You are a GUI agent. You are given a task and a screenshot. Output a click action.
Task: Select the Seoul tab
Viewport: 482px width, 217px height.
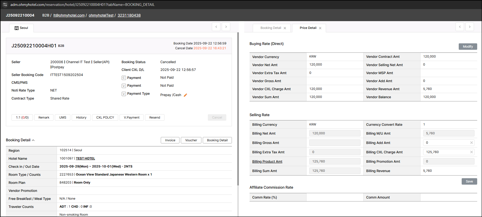[21, 28]
